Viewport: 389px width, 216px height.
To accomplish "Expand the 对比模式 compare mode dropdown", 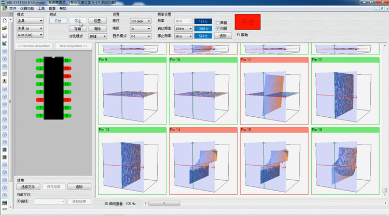I will [x=98, y=37].
